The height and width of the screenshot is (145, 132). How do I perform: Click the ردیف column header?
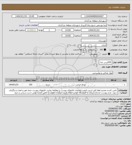point(124,80)
